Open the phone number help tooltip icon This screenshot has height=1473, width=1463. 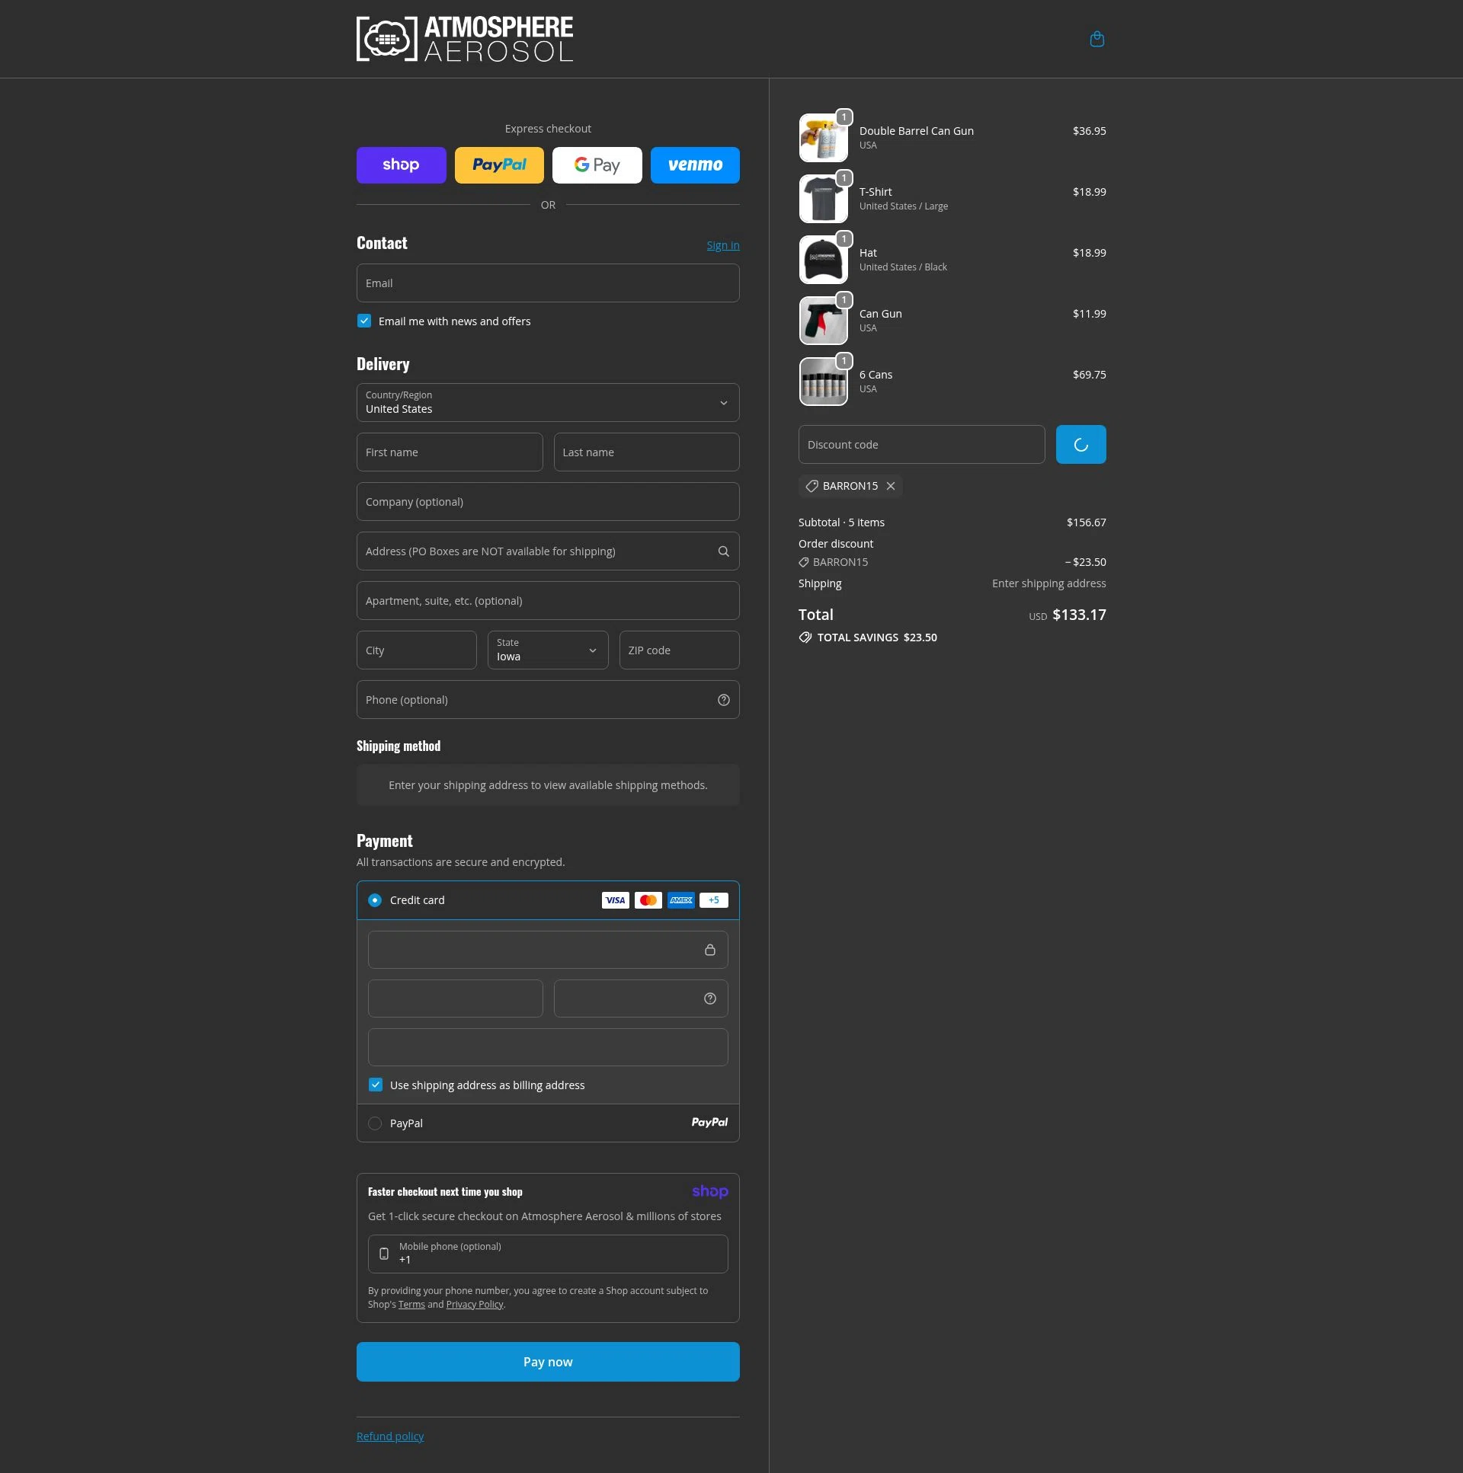723,699
